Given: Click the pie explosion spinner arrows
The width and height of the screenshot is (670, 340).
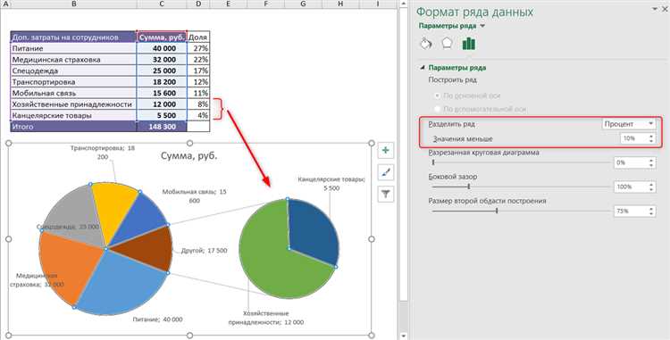Looking at the screenshot, I should [x=651, y=162].
